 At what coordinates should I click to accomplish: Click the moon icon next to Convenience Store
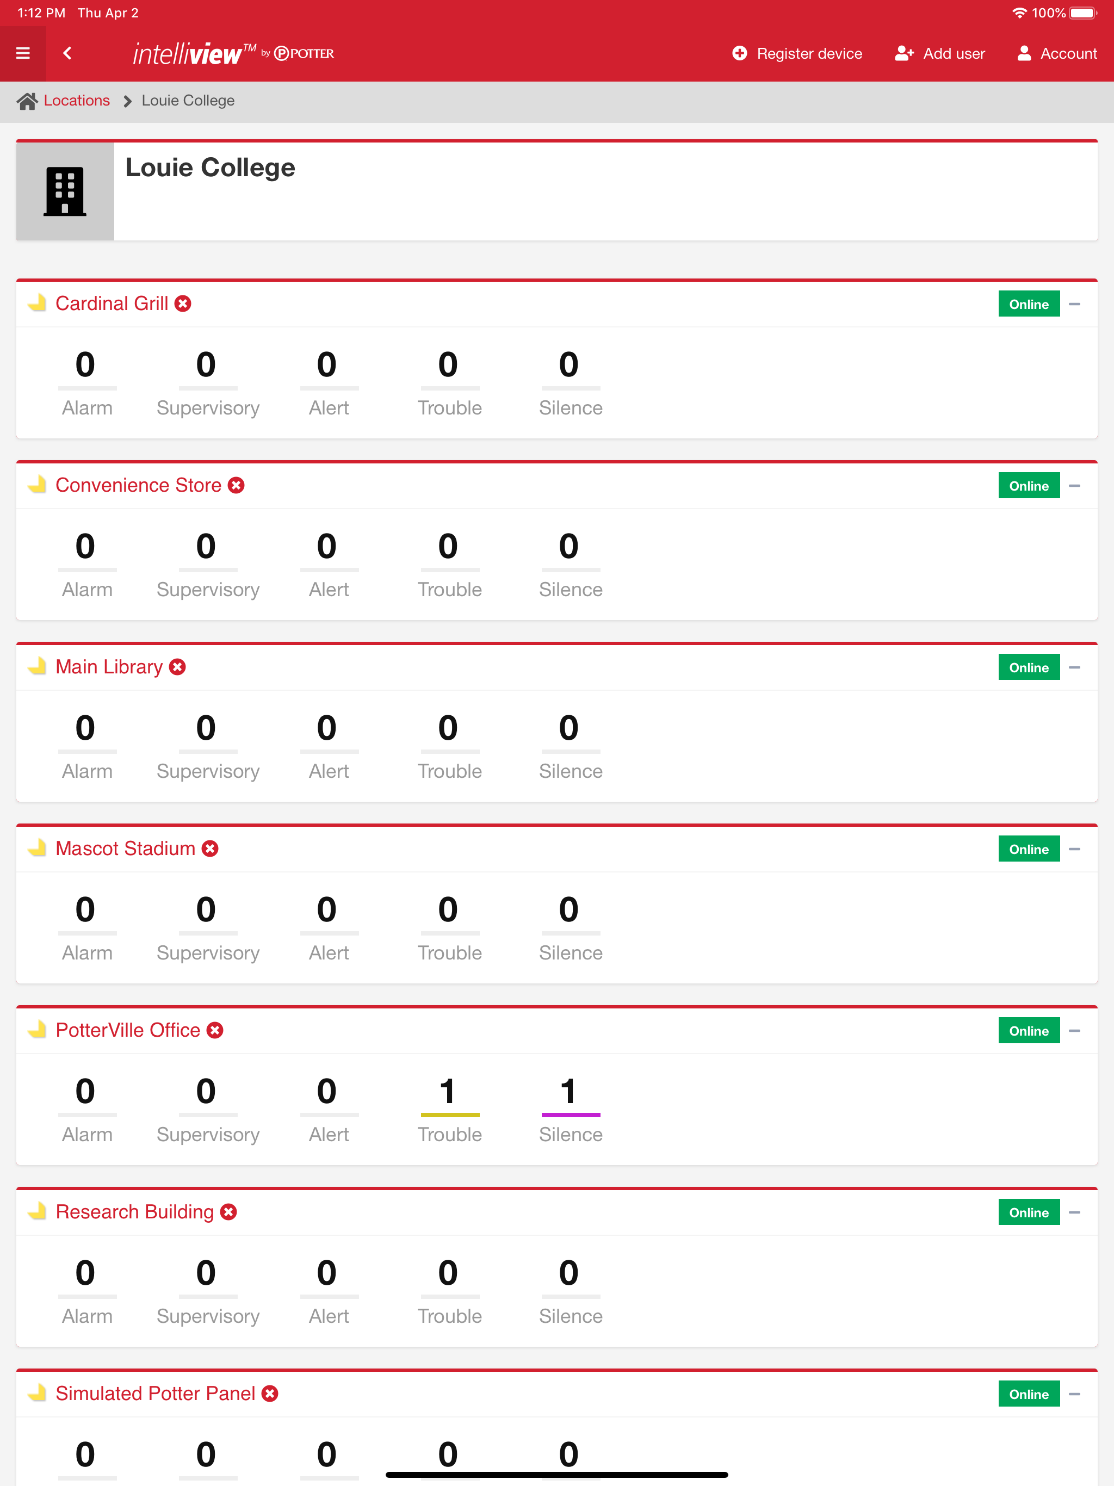click(x=37, y=484)
